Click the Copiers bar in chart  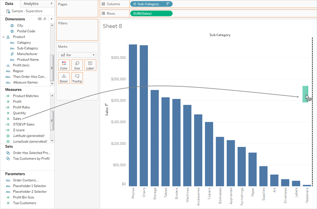click(x=209, y=154)
